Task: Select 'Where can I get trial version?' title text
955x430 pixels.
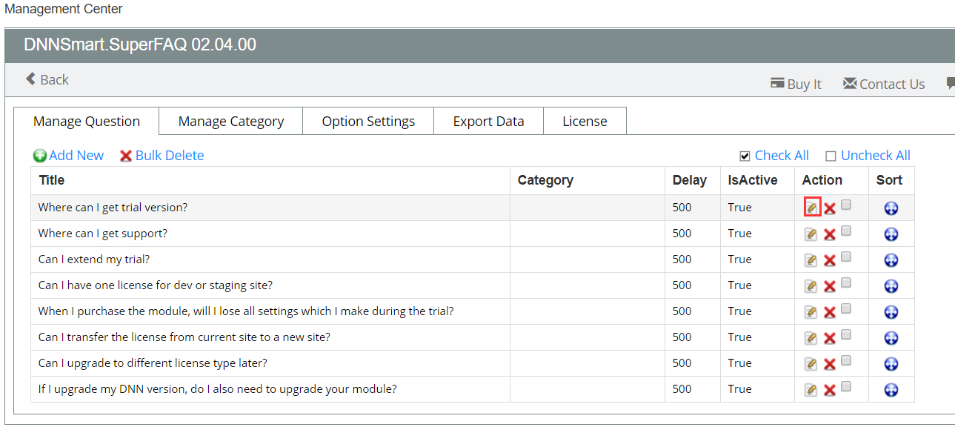Action: [113, 208]
